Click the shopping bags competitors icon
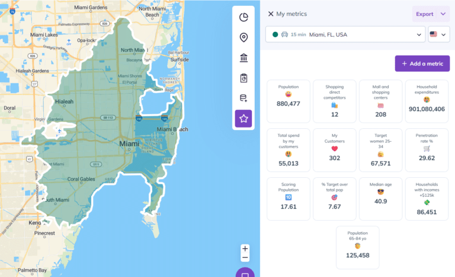 pos(335,105)
